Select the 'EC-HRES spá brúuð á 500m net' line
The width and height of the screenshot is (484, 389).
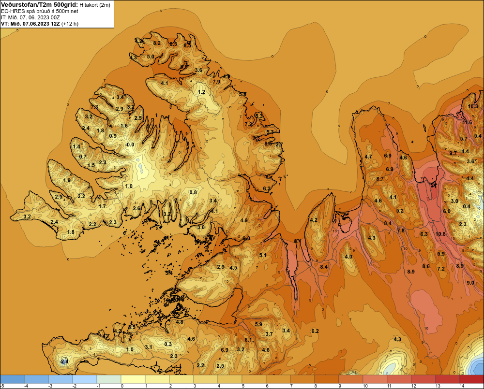[x=40, y=11]
